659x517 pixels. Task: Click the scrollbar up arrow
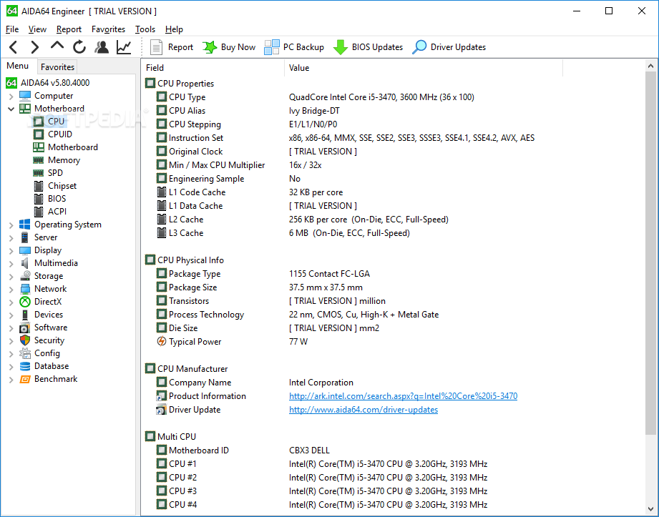tap(650, 66)
